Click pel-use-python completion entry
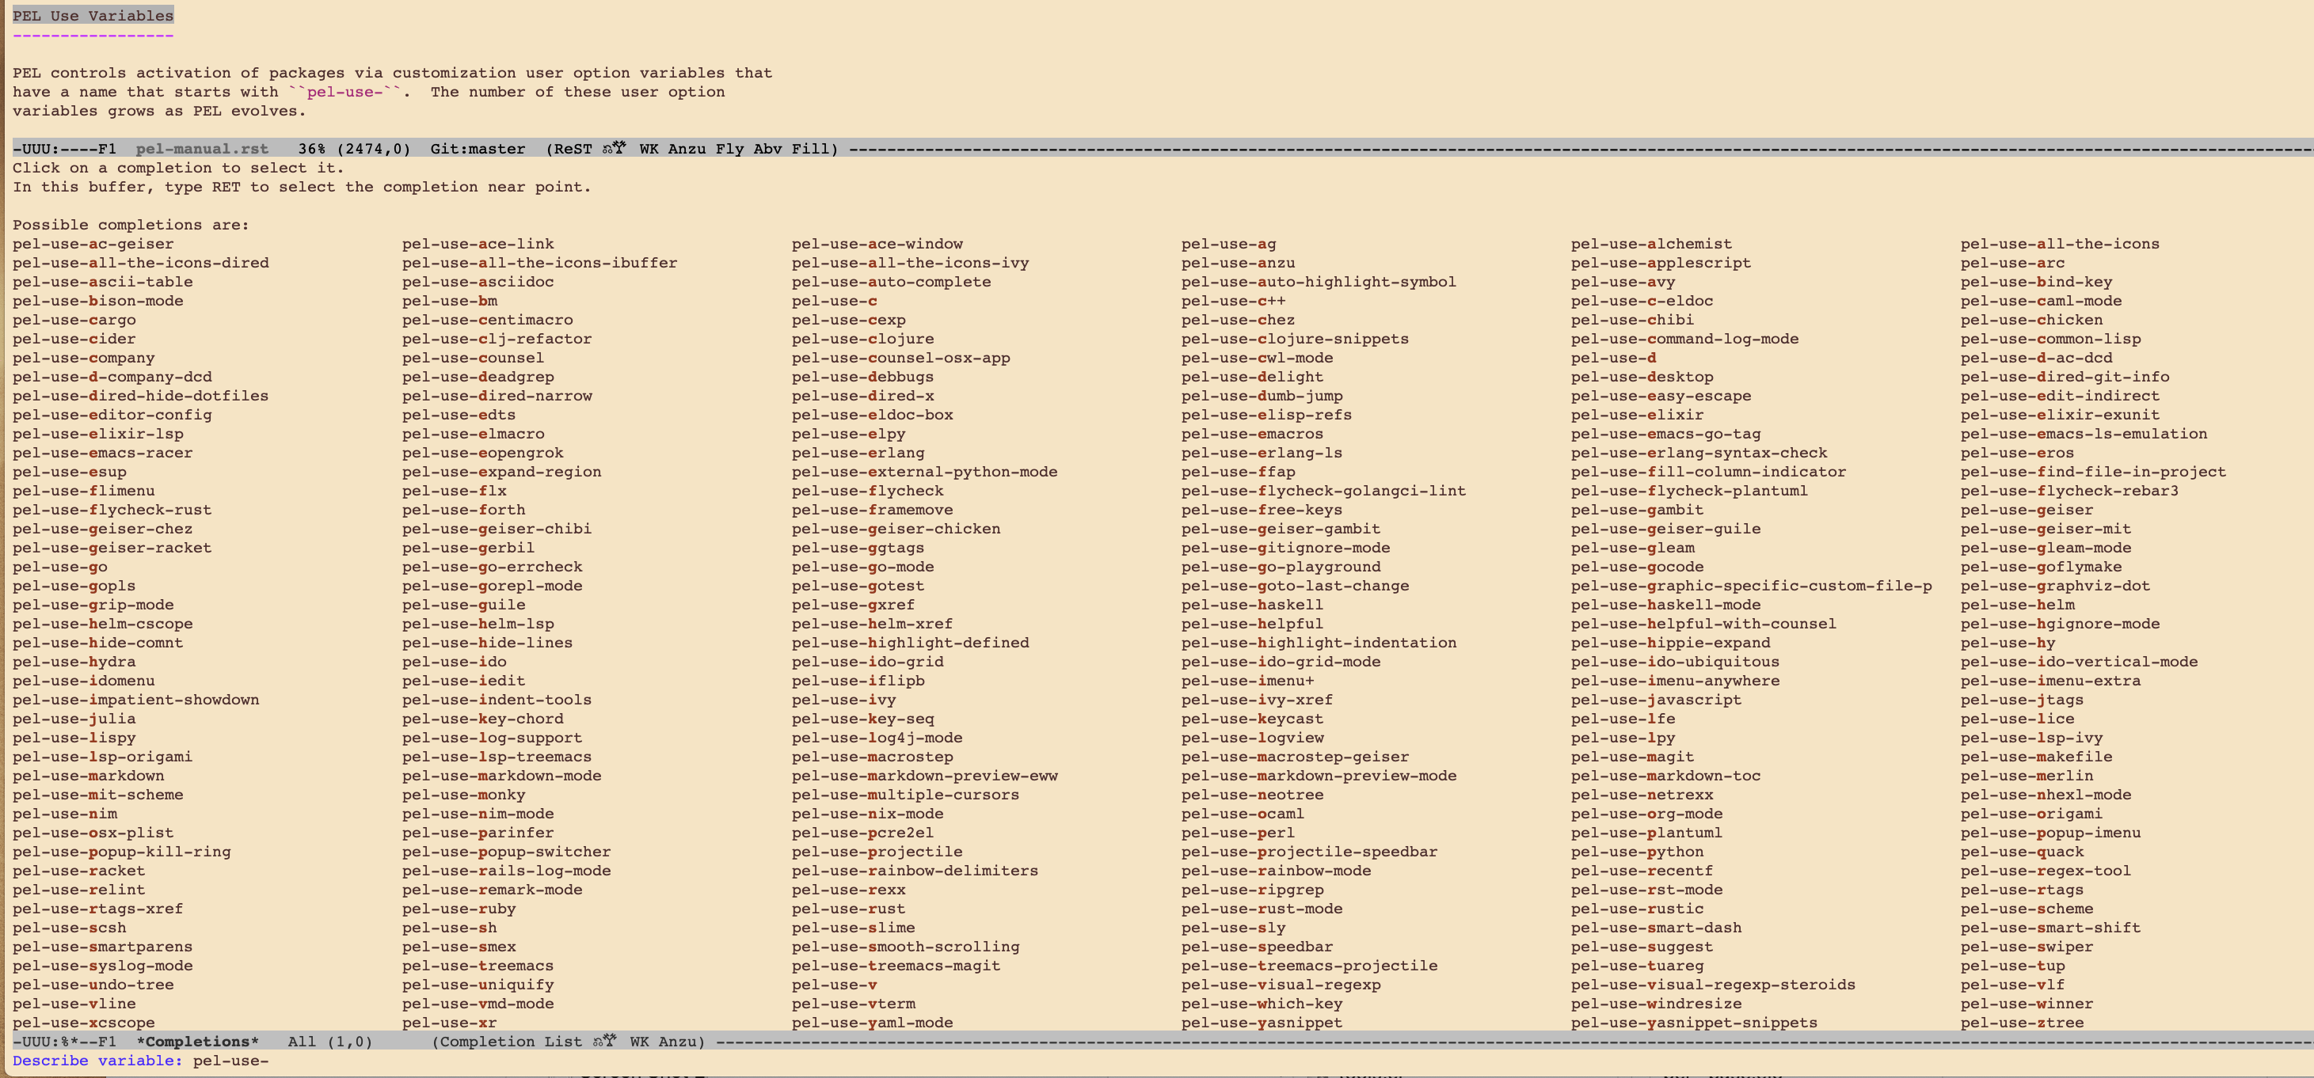The height and width of the screenshot is (1078, 2314). (1637, 852)
